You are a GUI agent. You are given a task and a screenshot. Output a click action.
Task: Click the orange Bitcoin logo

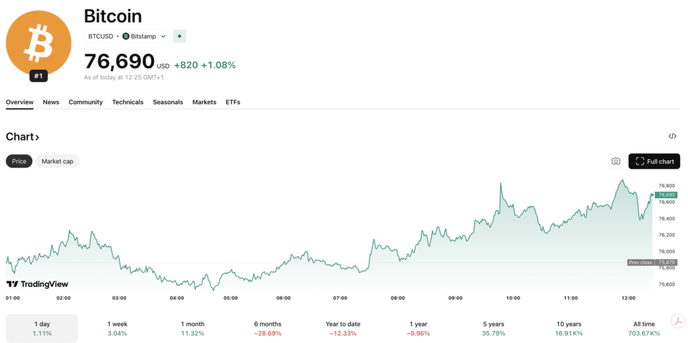[x=38, y=42]
